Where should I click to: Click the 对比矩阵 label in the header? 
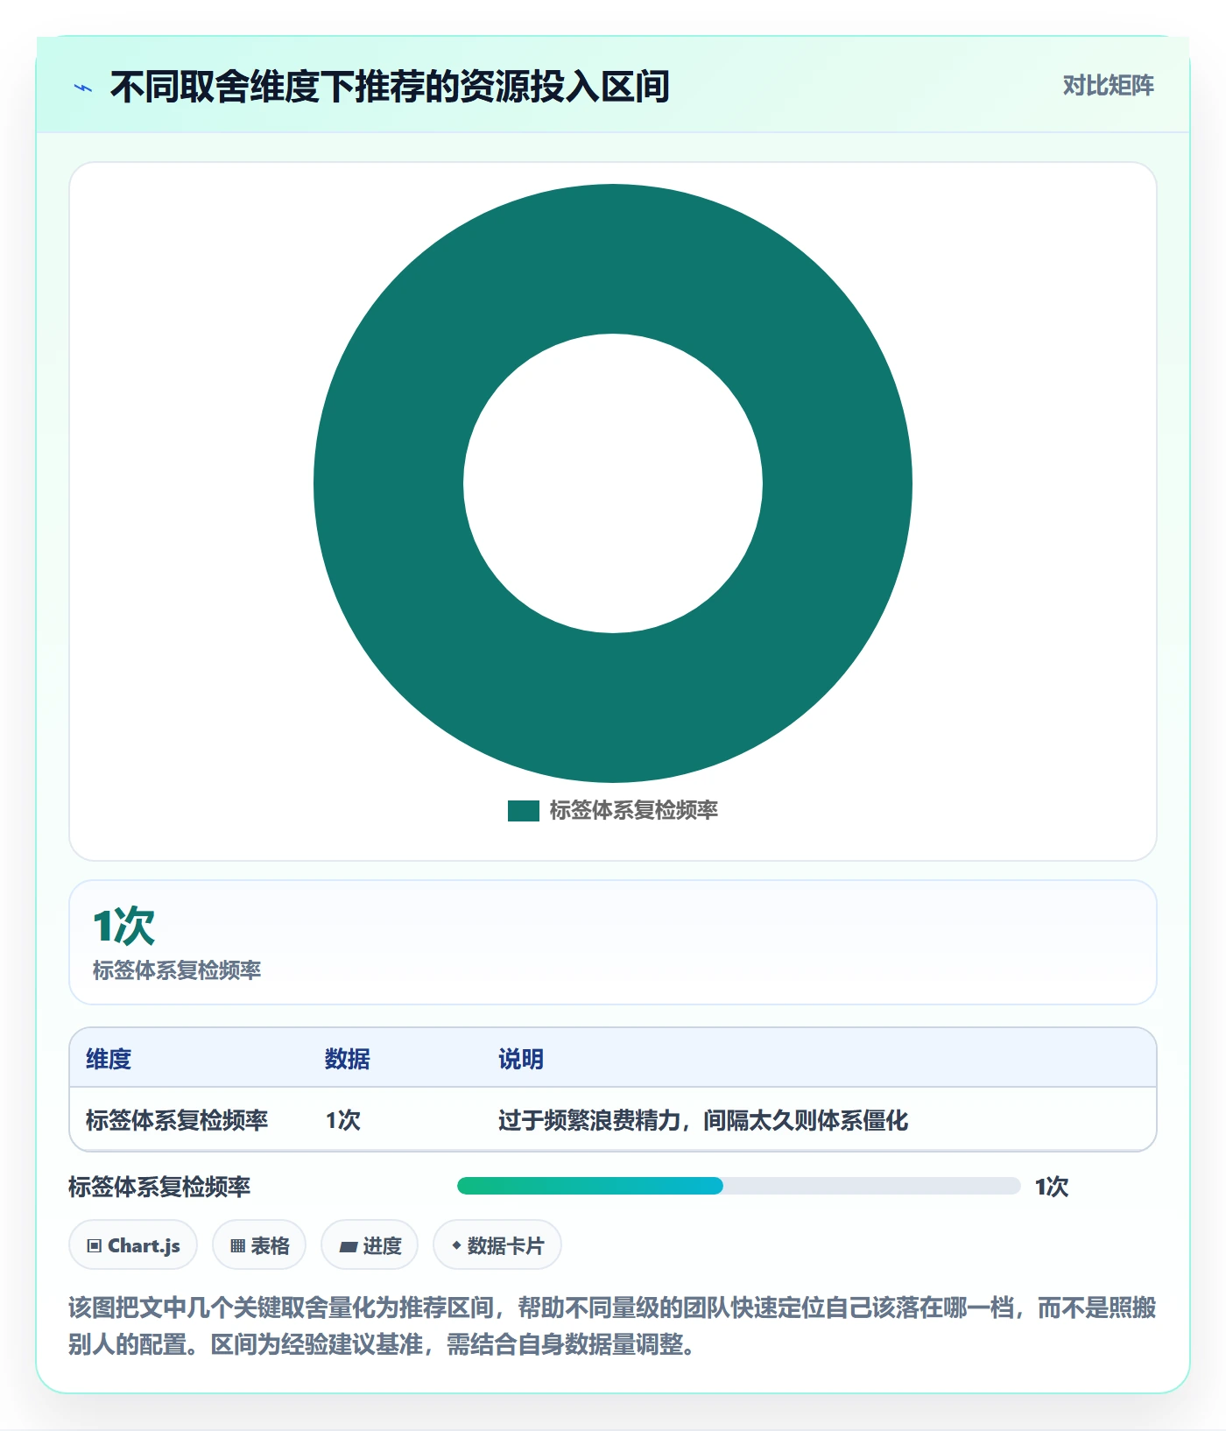pos(1108,86)
